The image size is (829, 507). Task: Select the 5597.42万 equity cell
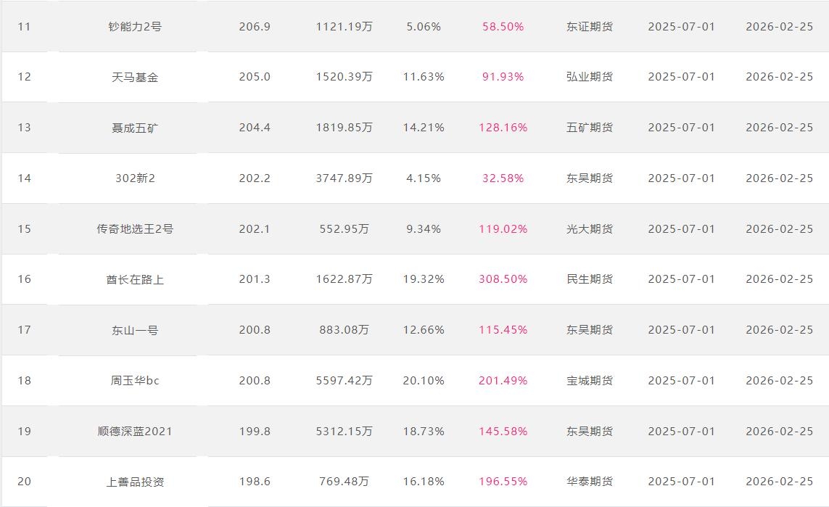[345, 381]
